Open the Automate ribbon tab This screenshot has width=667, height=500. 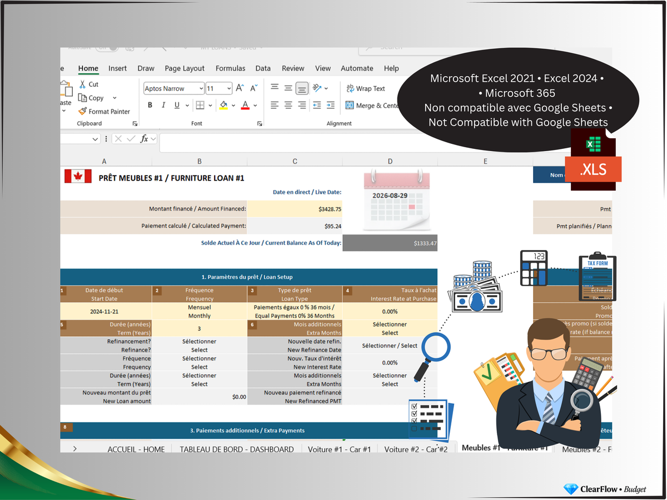357,68
